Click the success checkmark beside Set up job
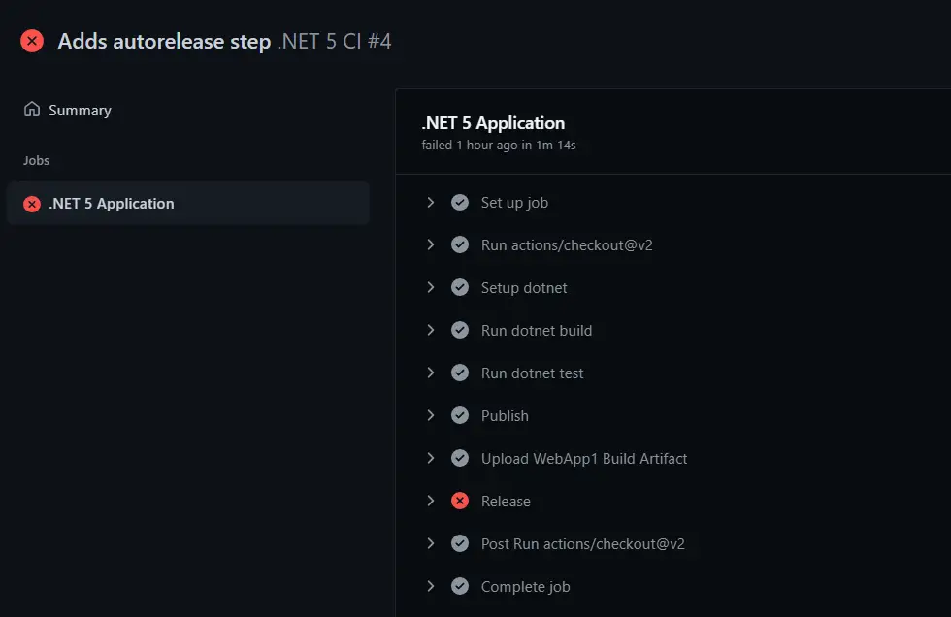The width and height of the screenshot is (951, 617). 460,203
